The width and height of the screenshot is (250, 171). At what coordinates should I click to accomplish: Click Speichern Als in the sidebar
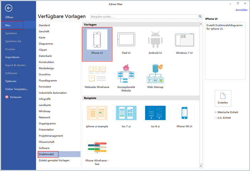(x=13, y=41)
